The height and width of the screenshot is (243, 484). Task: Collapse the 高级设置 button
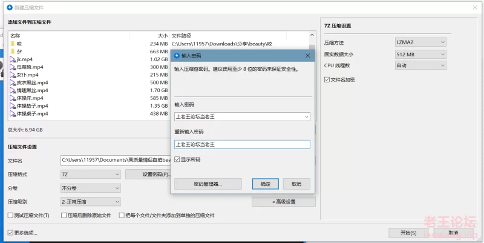coord(284,202)
